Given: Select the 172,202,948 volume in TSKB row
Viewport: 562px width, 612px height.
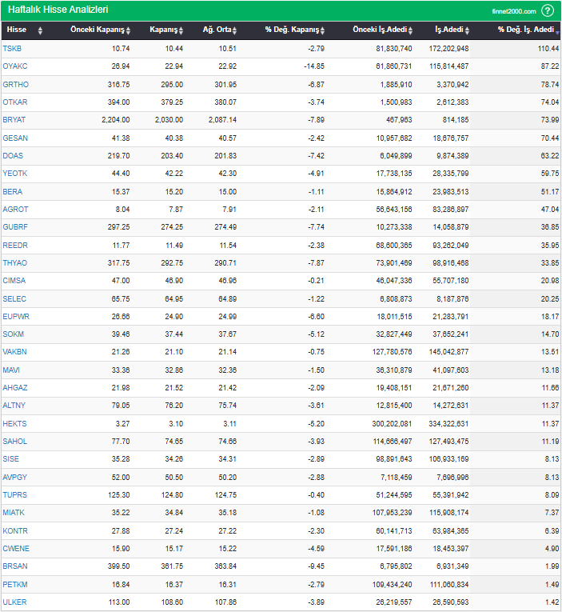Looking at the screenshot, I should pos(449,49).
